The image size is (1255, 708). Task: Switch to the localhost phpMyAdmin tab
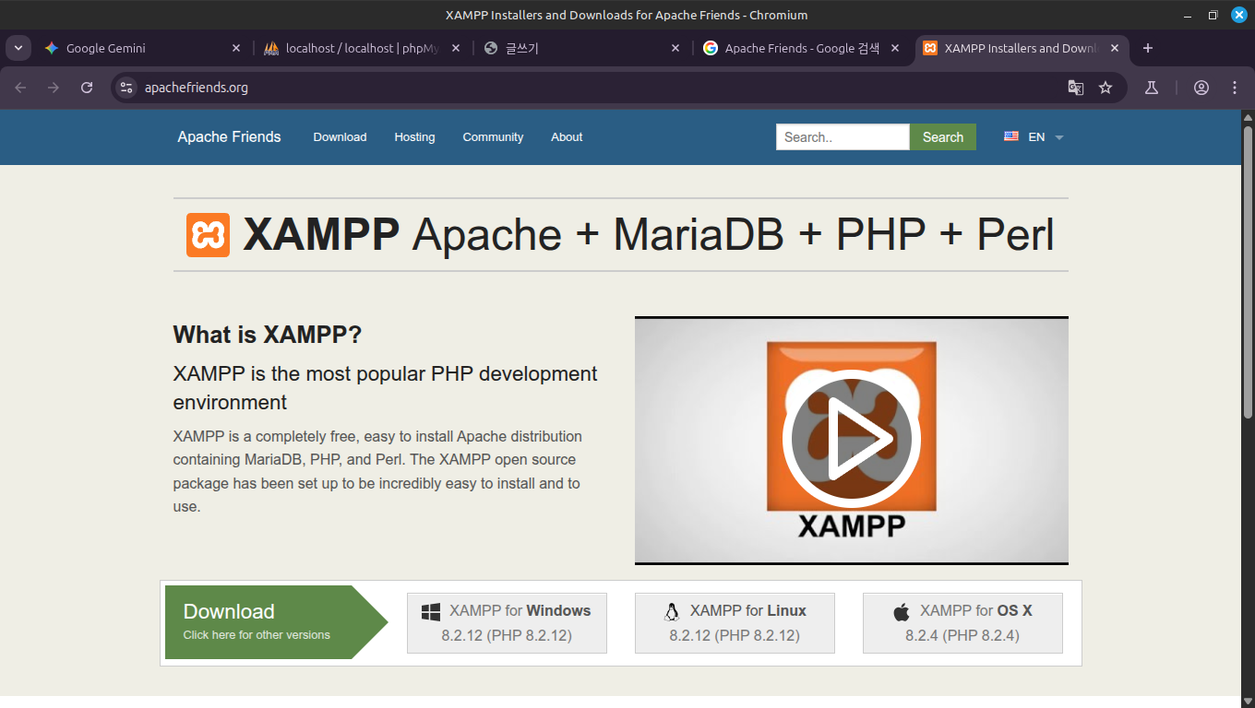362,48
